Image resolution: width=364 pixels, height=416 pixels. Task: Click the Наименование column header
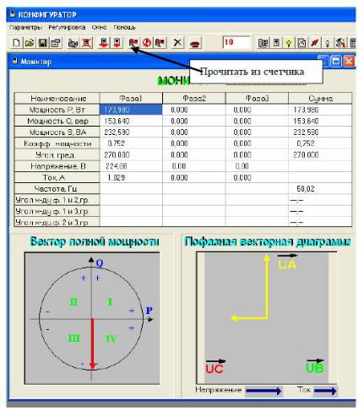coord(57,99)
